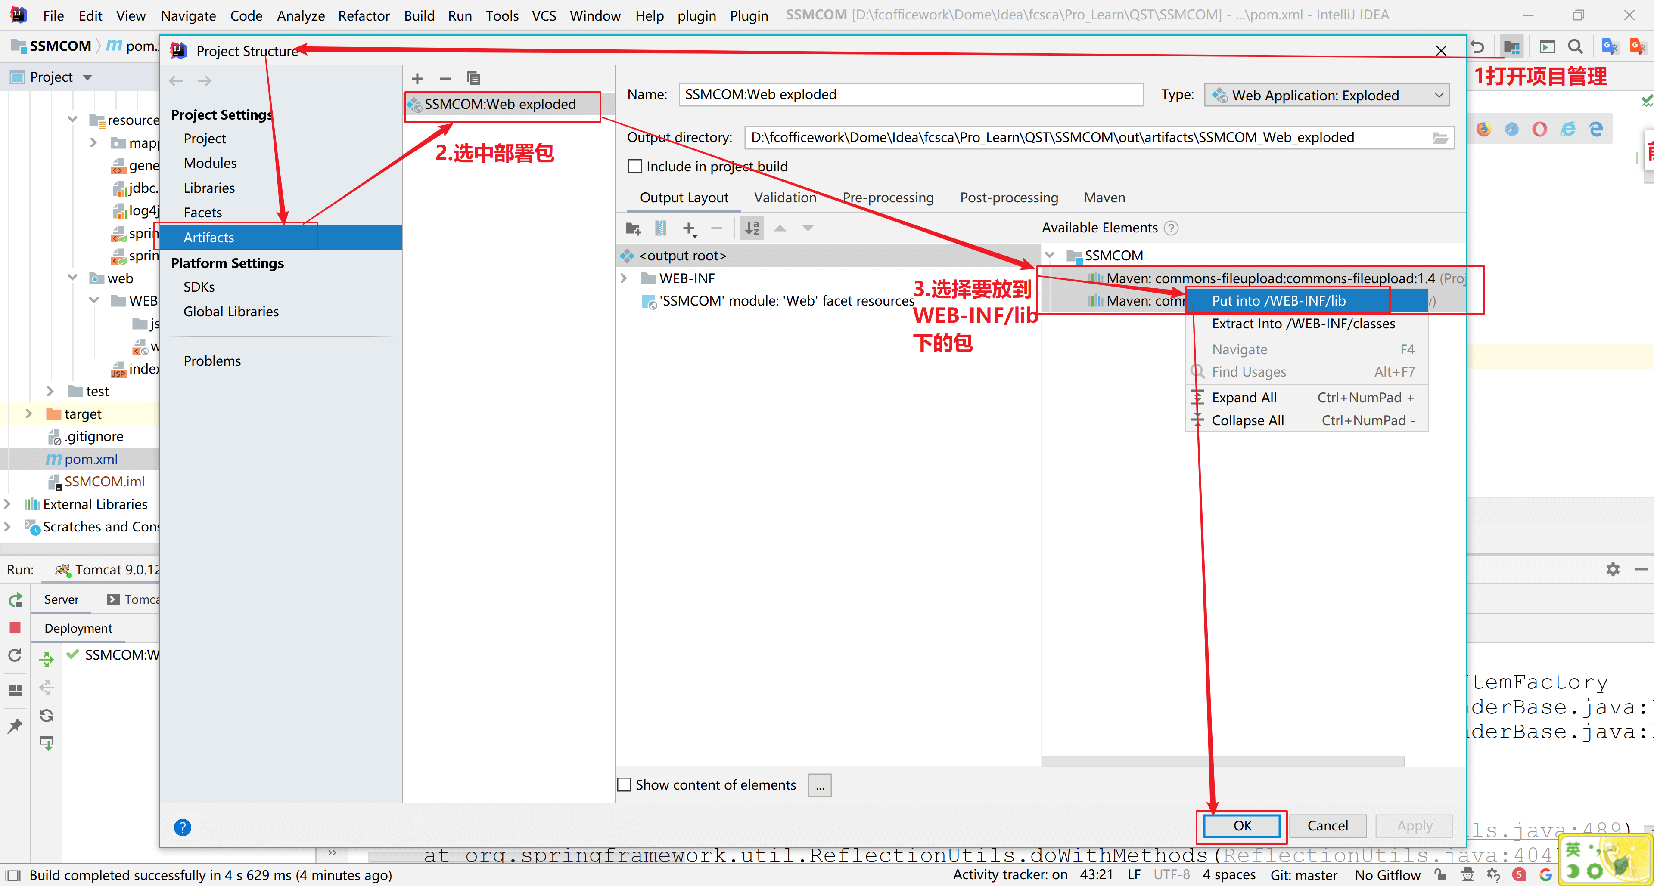
Task: Switch to the Validation tab
Action: pyautogui.click(x=785, y=198)
